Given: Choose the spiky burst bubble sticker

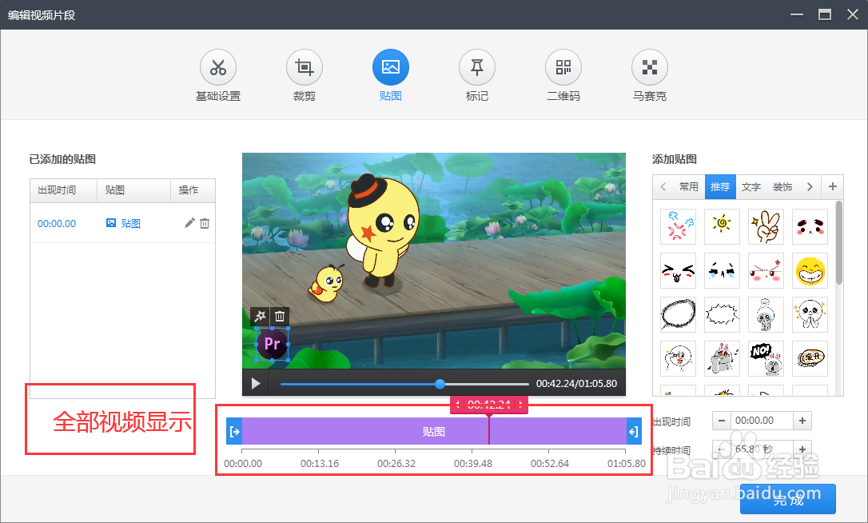Looking at the screenshot, I should coord(722,315).
